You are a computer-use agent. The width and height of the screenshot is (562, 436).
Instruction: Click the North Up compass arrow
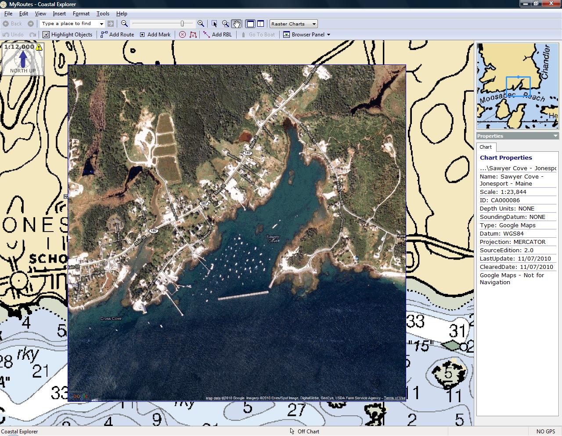[23, 59]
